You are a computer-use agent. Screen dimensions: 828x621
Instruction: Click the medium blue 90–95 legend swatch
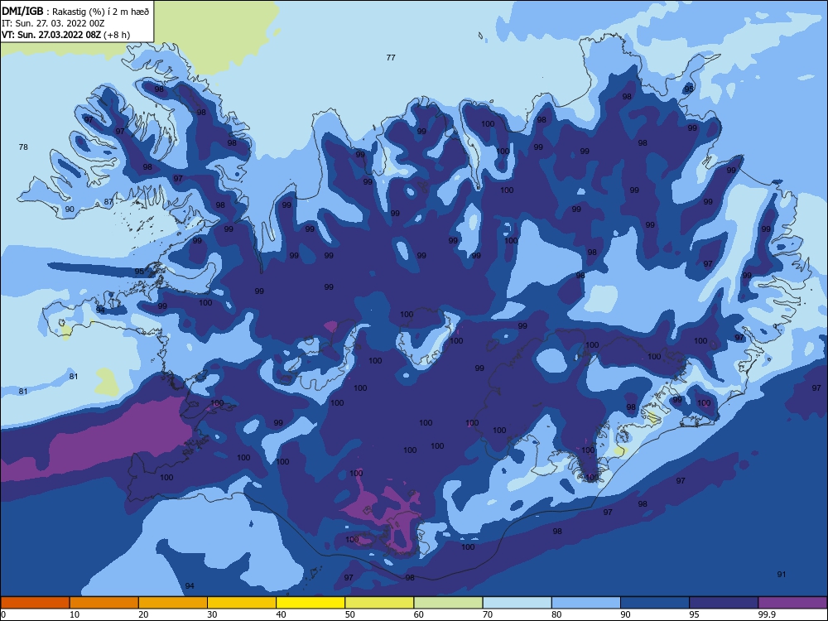[655, 603]
